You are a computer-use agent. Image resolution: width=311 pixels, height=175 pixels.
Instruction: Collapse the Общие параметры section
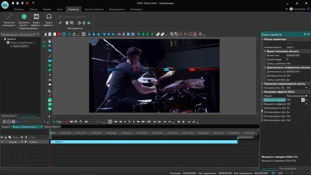coord(262,39)
